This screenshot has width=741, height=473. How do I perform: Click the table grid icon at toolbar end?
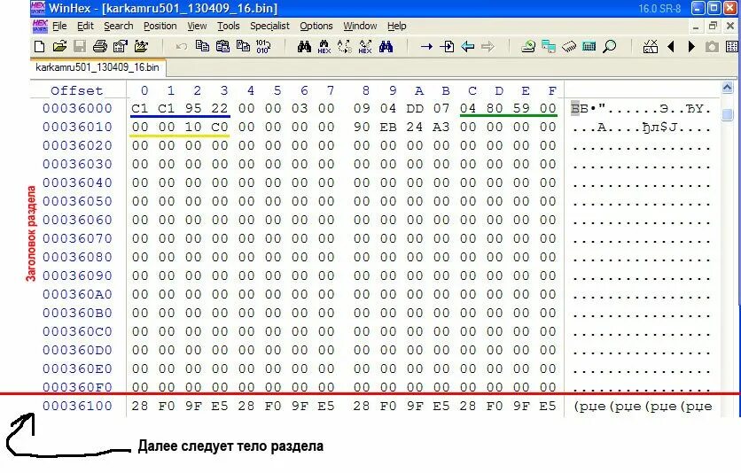[732, 46]
